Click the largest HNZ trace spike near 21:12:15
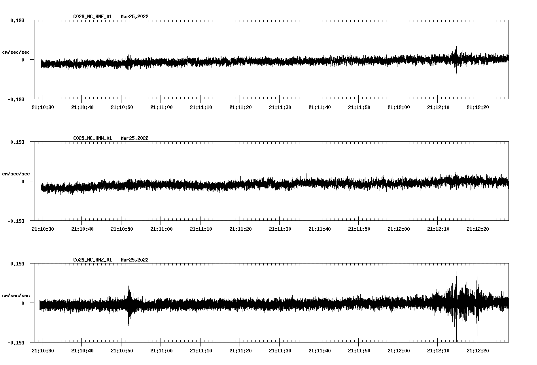 click(x=456, y=306)
